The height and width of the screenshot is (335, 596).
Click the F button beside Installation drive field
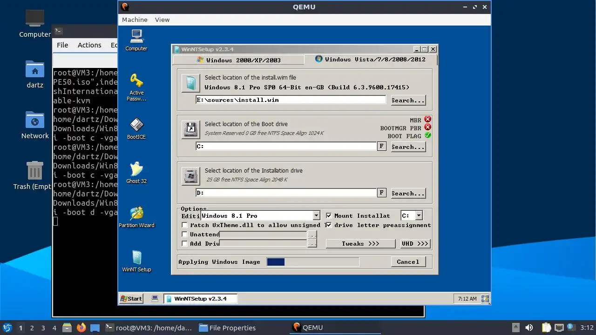pyautogui.click(x=381, y=193)
